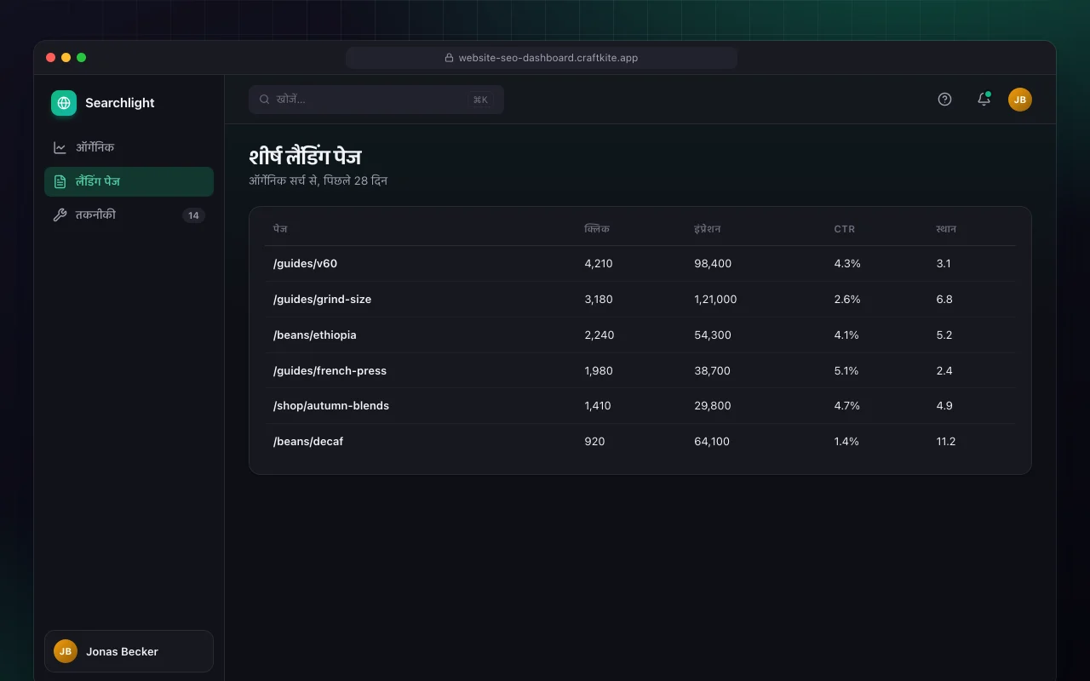The image size is (1090, 681).
Task: Open the /shop/autumn-blends row
Action: click(640, 406)
